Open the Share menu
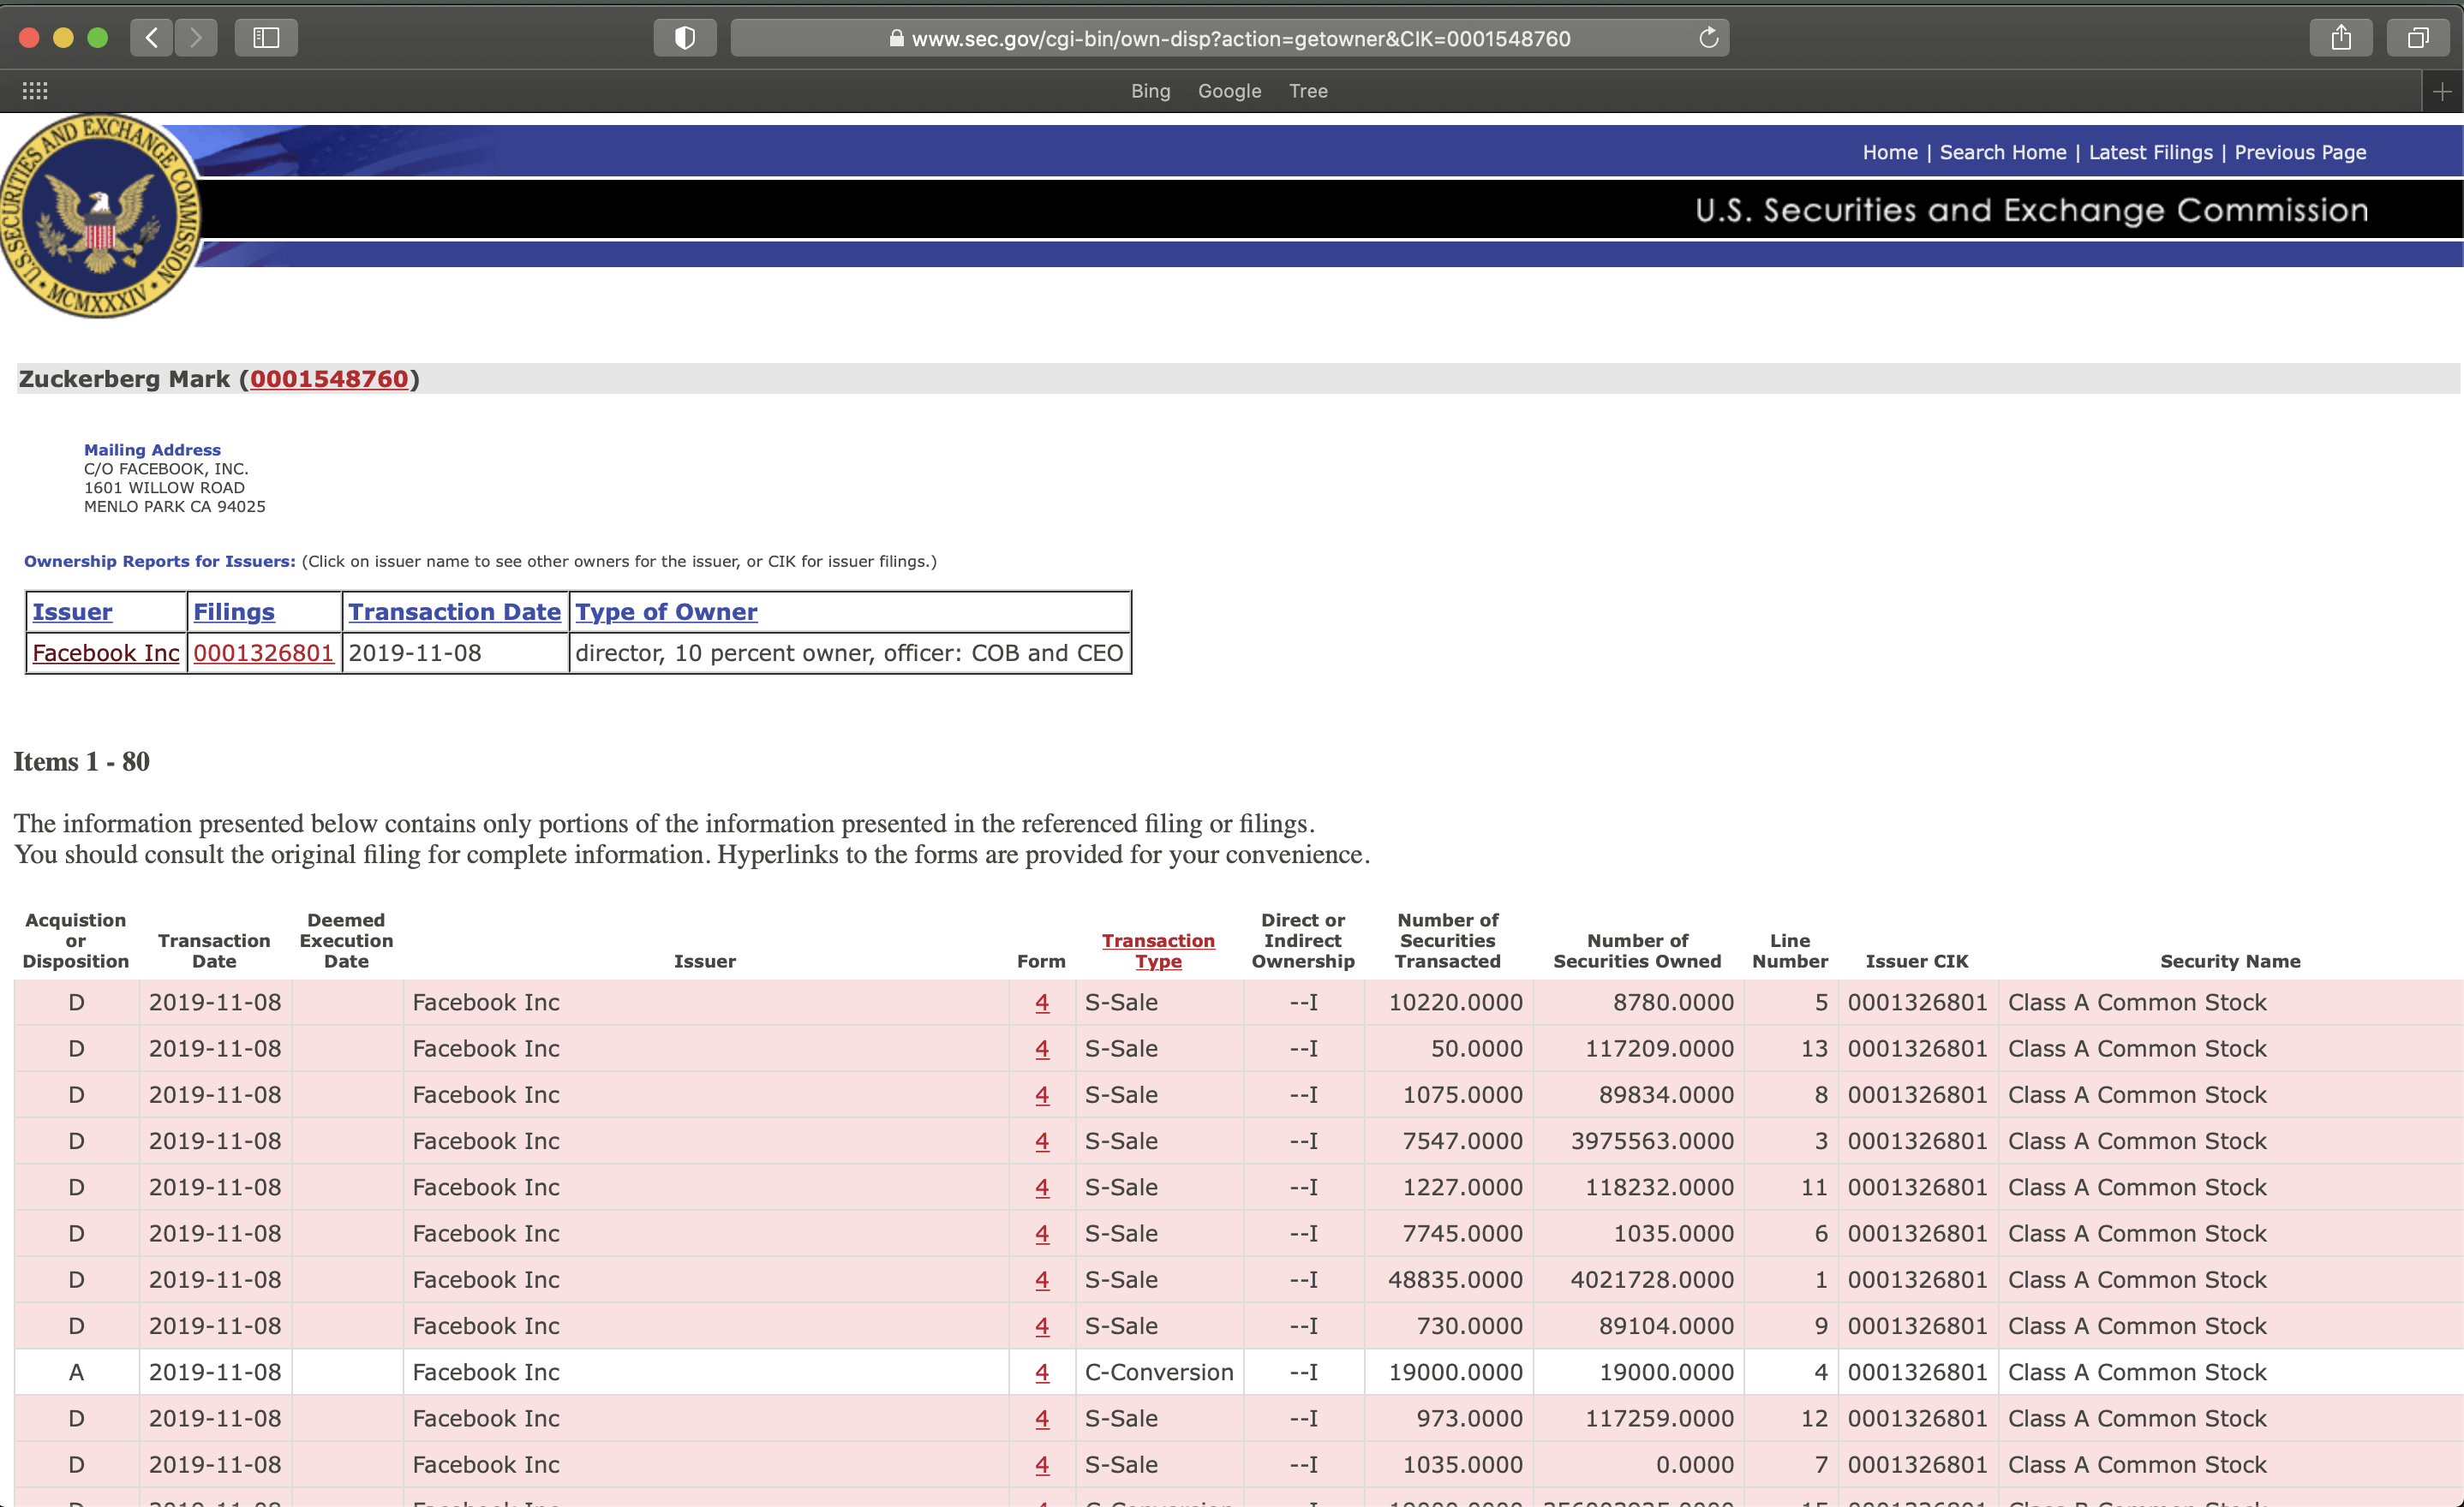This screenshot has width=2464, height=1507. pos(2341,37)
